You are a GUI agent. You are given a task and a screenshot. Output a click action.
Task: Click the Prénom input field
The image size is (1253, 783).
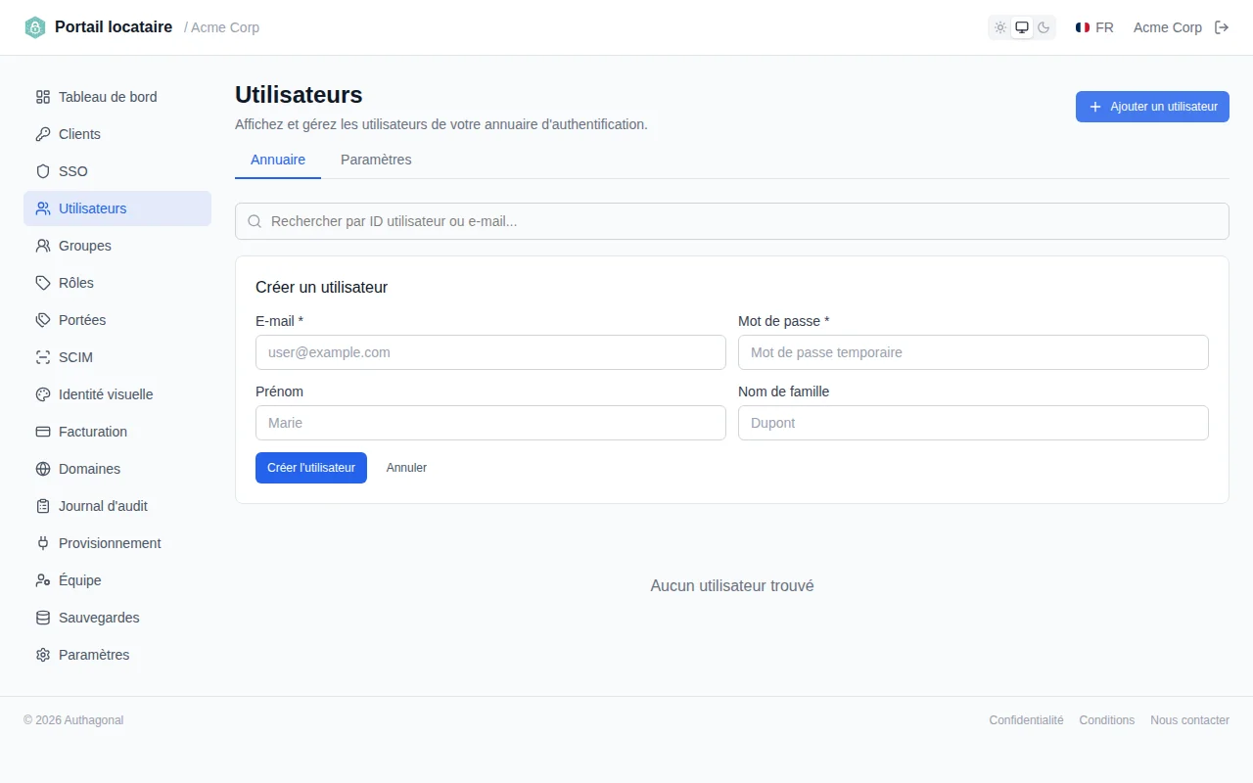490,423
